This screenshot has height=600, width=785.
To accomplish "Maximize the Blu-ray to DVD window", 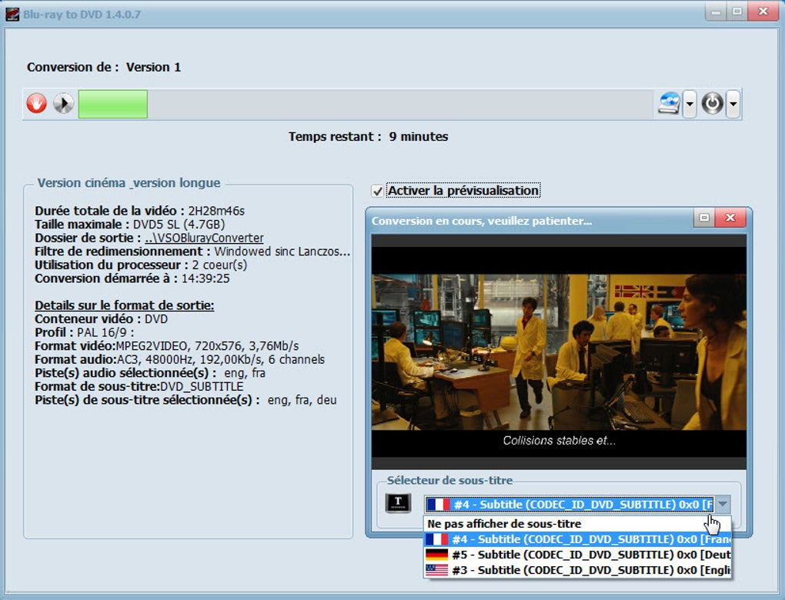I will (737, 12).
